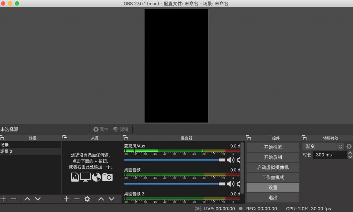Undock the Scenes (场景) panel icon
353x212 pixels.
tap(2, 138)
